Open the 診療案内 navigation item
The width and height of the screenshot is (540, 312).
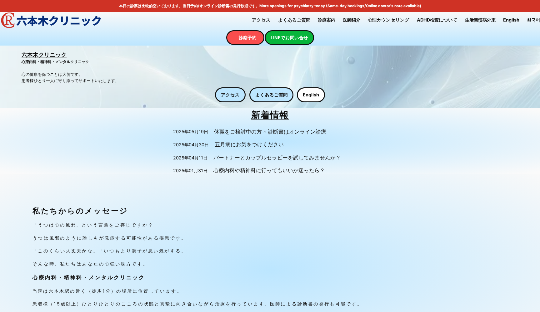(x=326, y=20)
